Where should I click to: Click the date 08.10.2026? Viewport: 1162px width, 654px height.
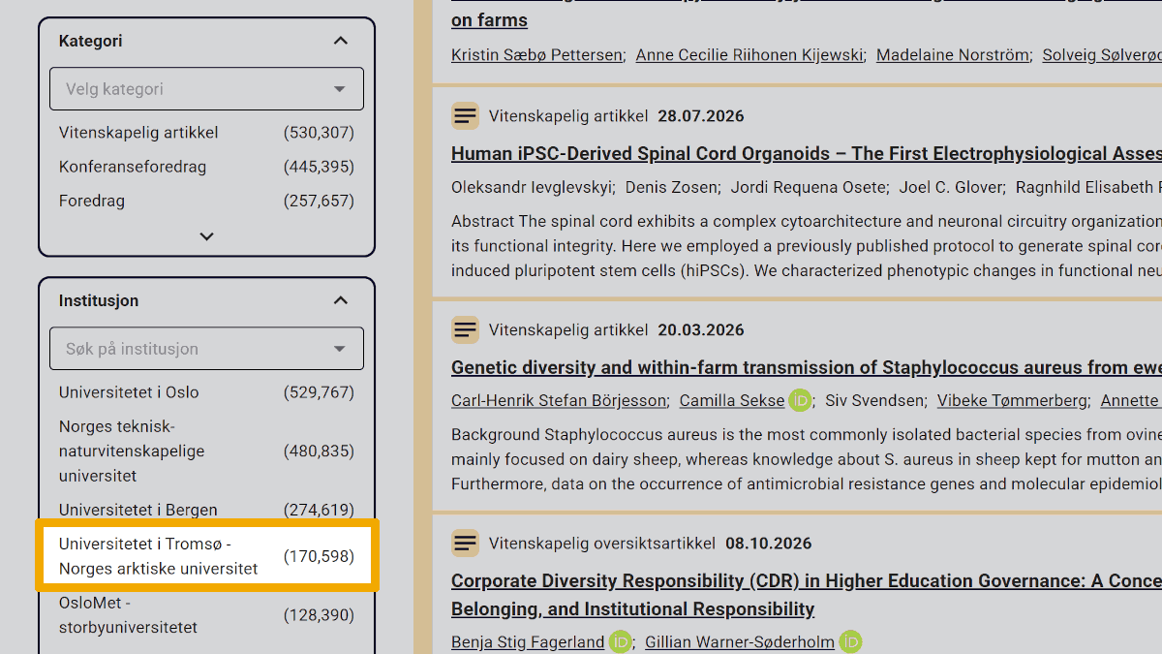(x=769, y=544)
